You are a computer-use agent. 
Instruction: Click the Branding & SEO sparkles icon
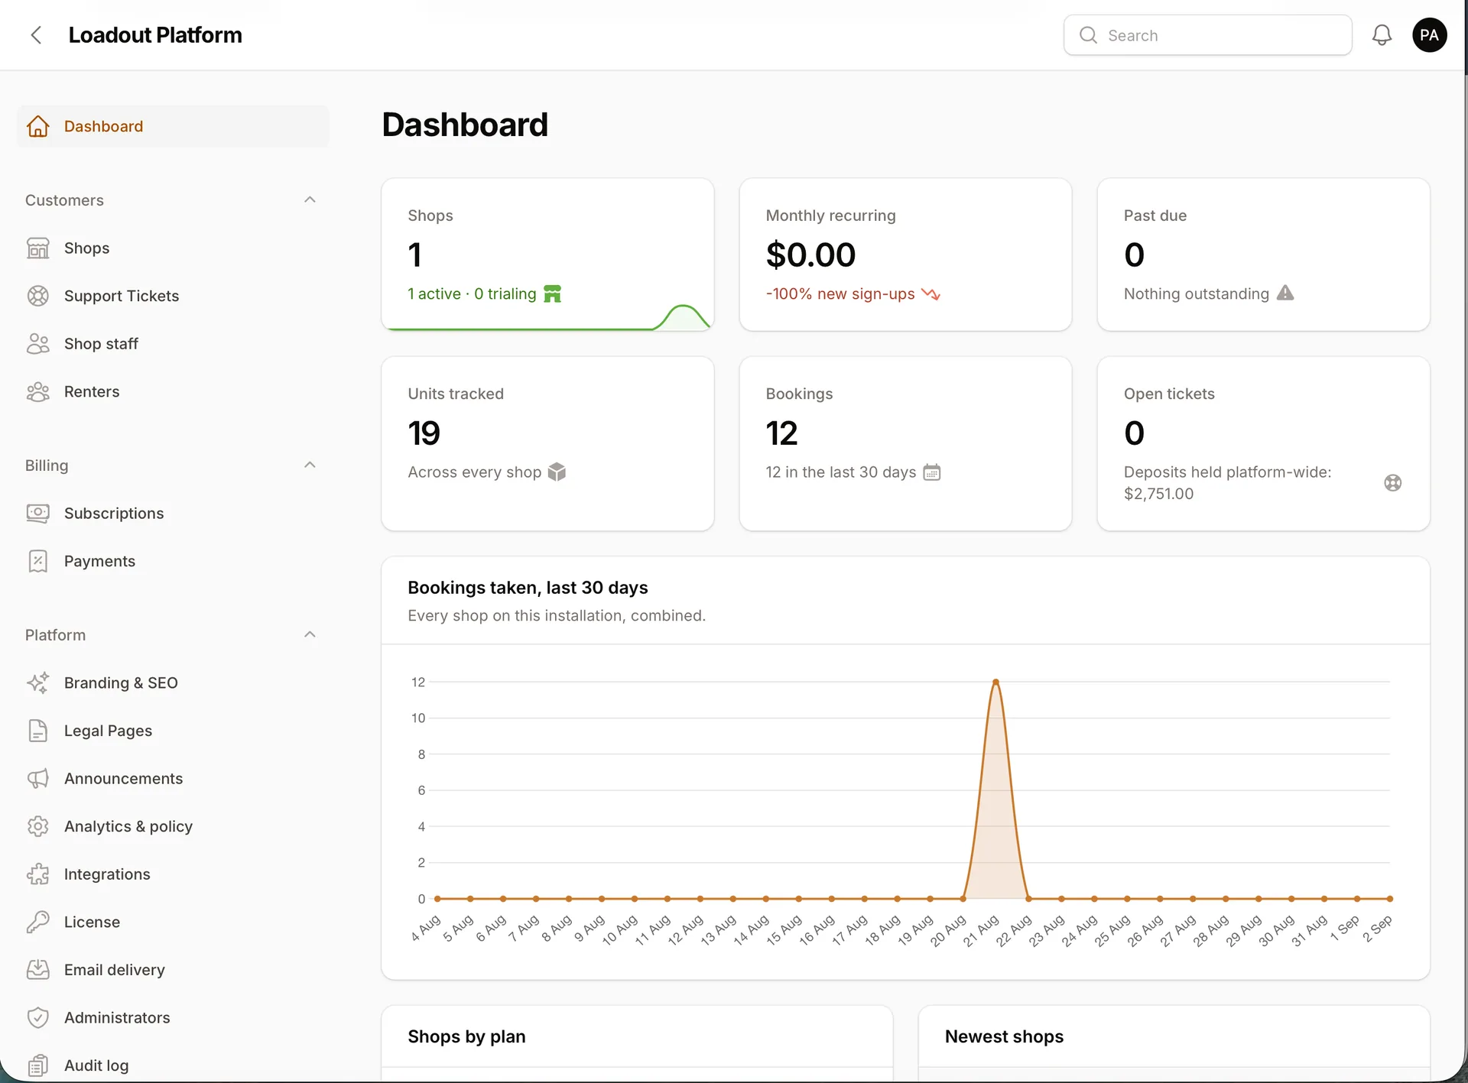[37, 683]
